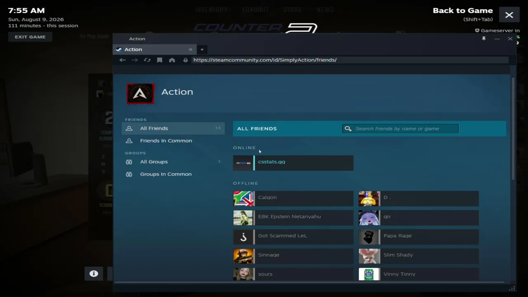Click the Action profile name
Viewport: 528px width, 297px height.
[x=177, y=92]
